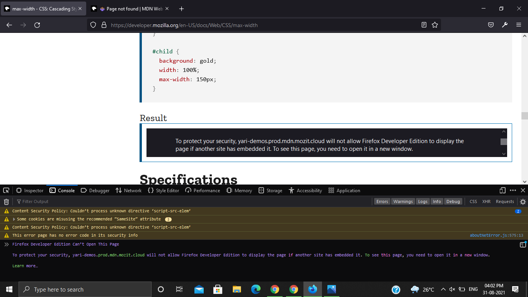Open Responsive Design Mode

pyautogui.click(x=502, y=190)
